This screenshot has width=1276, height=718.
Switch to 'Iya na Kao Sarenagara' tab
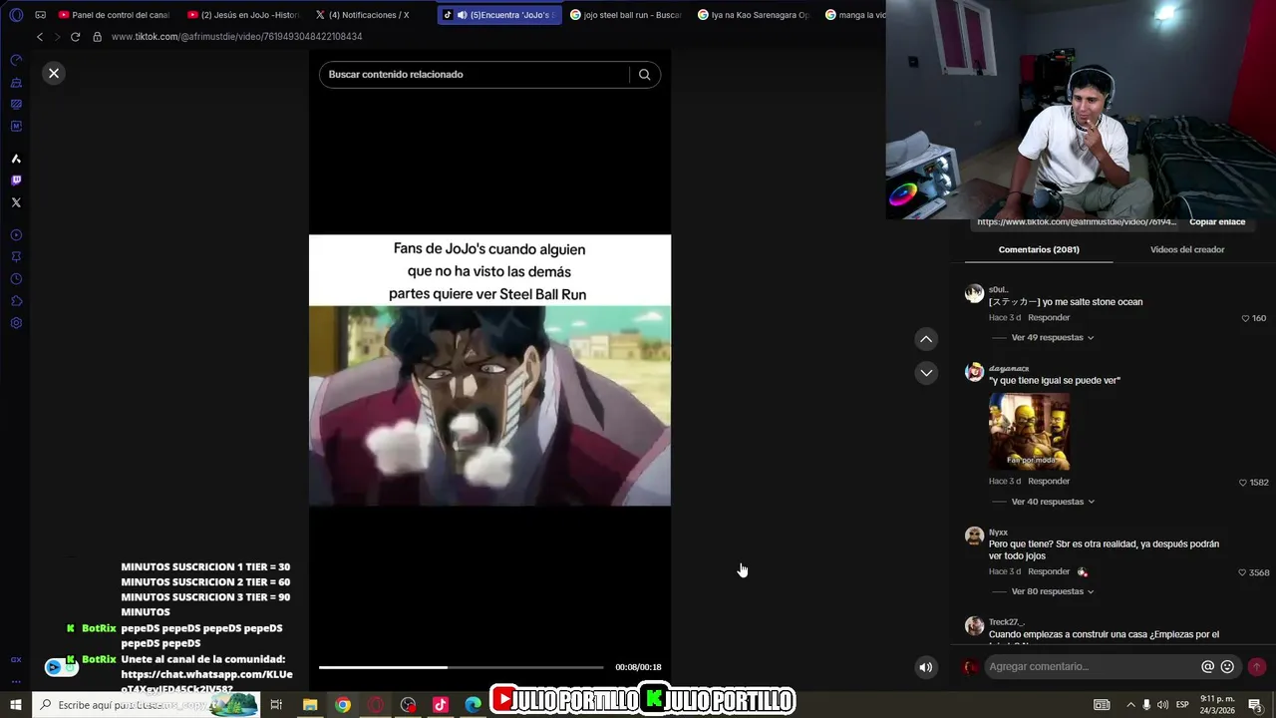754,15
